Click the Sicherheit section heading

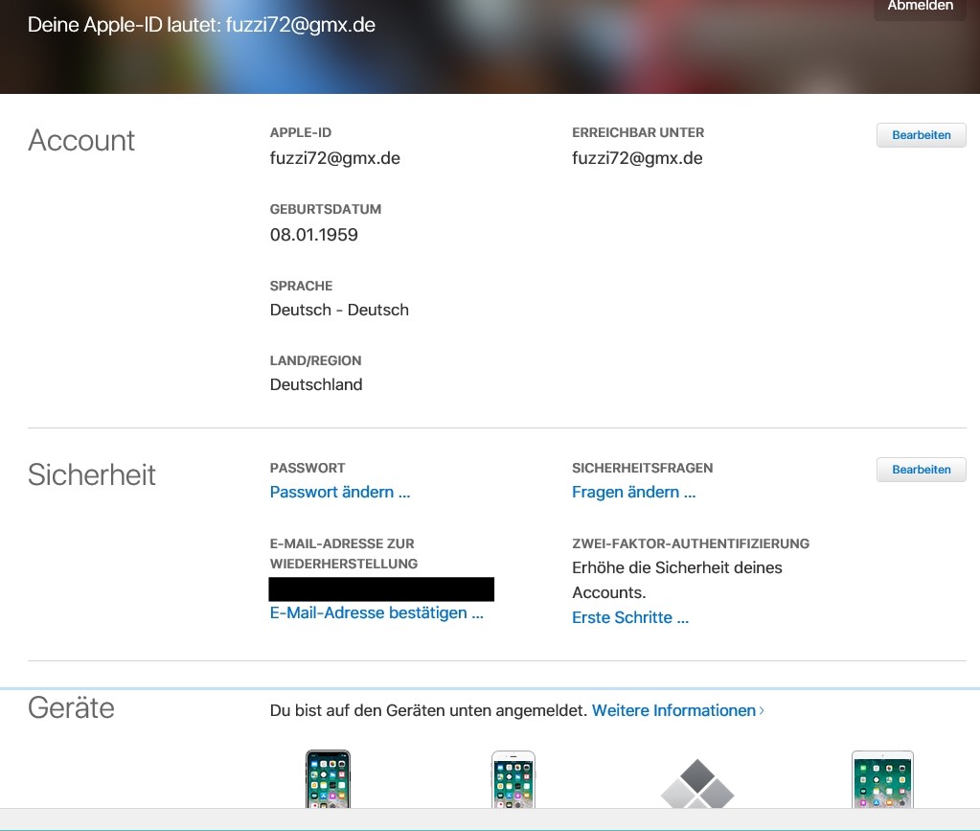pyautogui.click(x=92, y=474)
